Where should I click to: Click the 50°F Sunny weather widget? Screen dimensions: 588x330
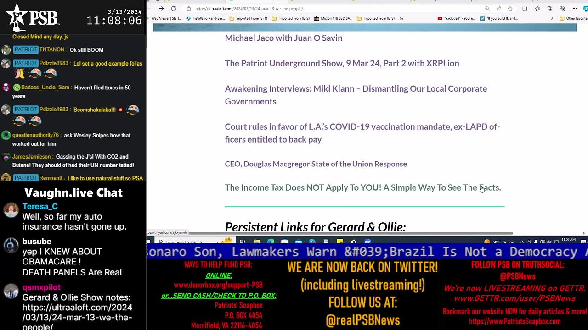499,242
